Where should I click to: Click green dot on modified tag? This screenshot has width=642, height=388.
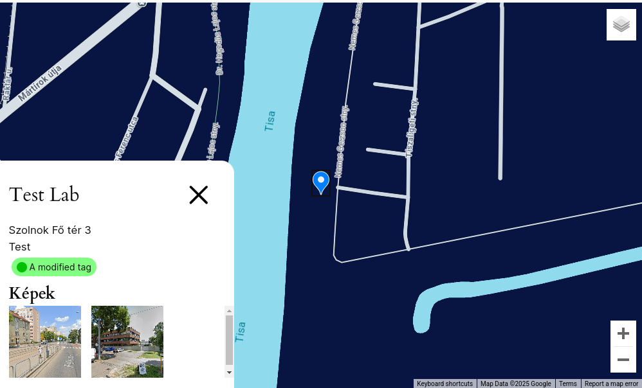click(22, 267)
